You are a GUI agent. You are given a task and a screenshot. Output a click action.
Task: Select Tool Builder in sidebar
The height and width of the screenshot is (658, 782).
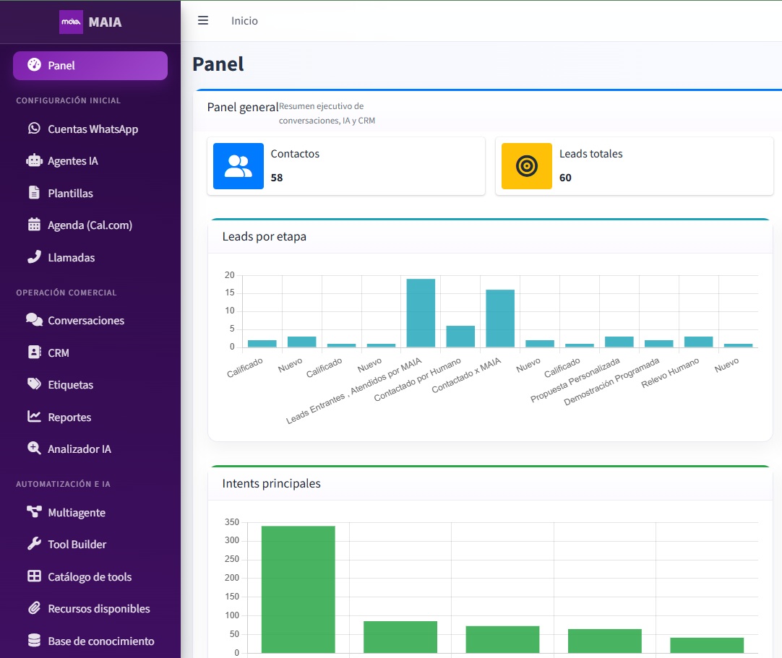pyautogui.click(x=90, y=545)
